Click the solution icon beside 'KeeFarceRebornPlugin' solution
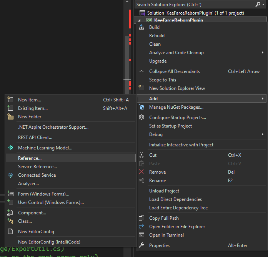 [x=142, y=13]
